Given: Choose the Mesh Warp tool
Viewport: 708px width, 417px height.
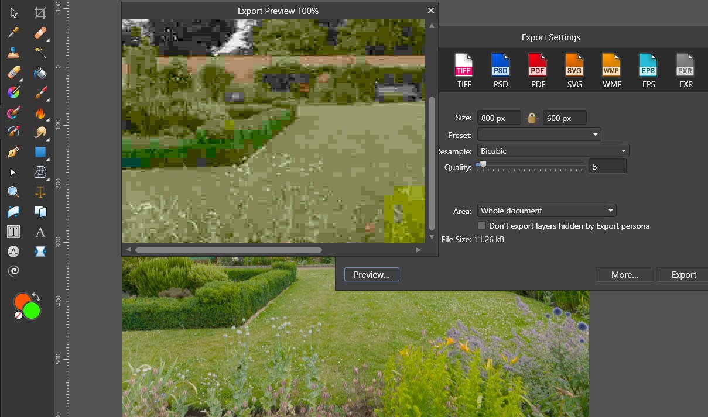Looking at the screenshot, I should [40, 172].
